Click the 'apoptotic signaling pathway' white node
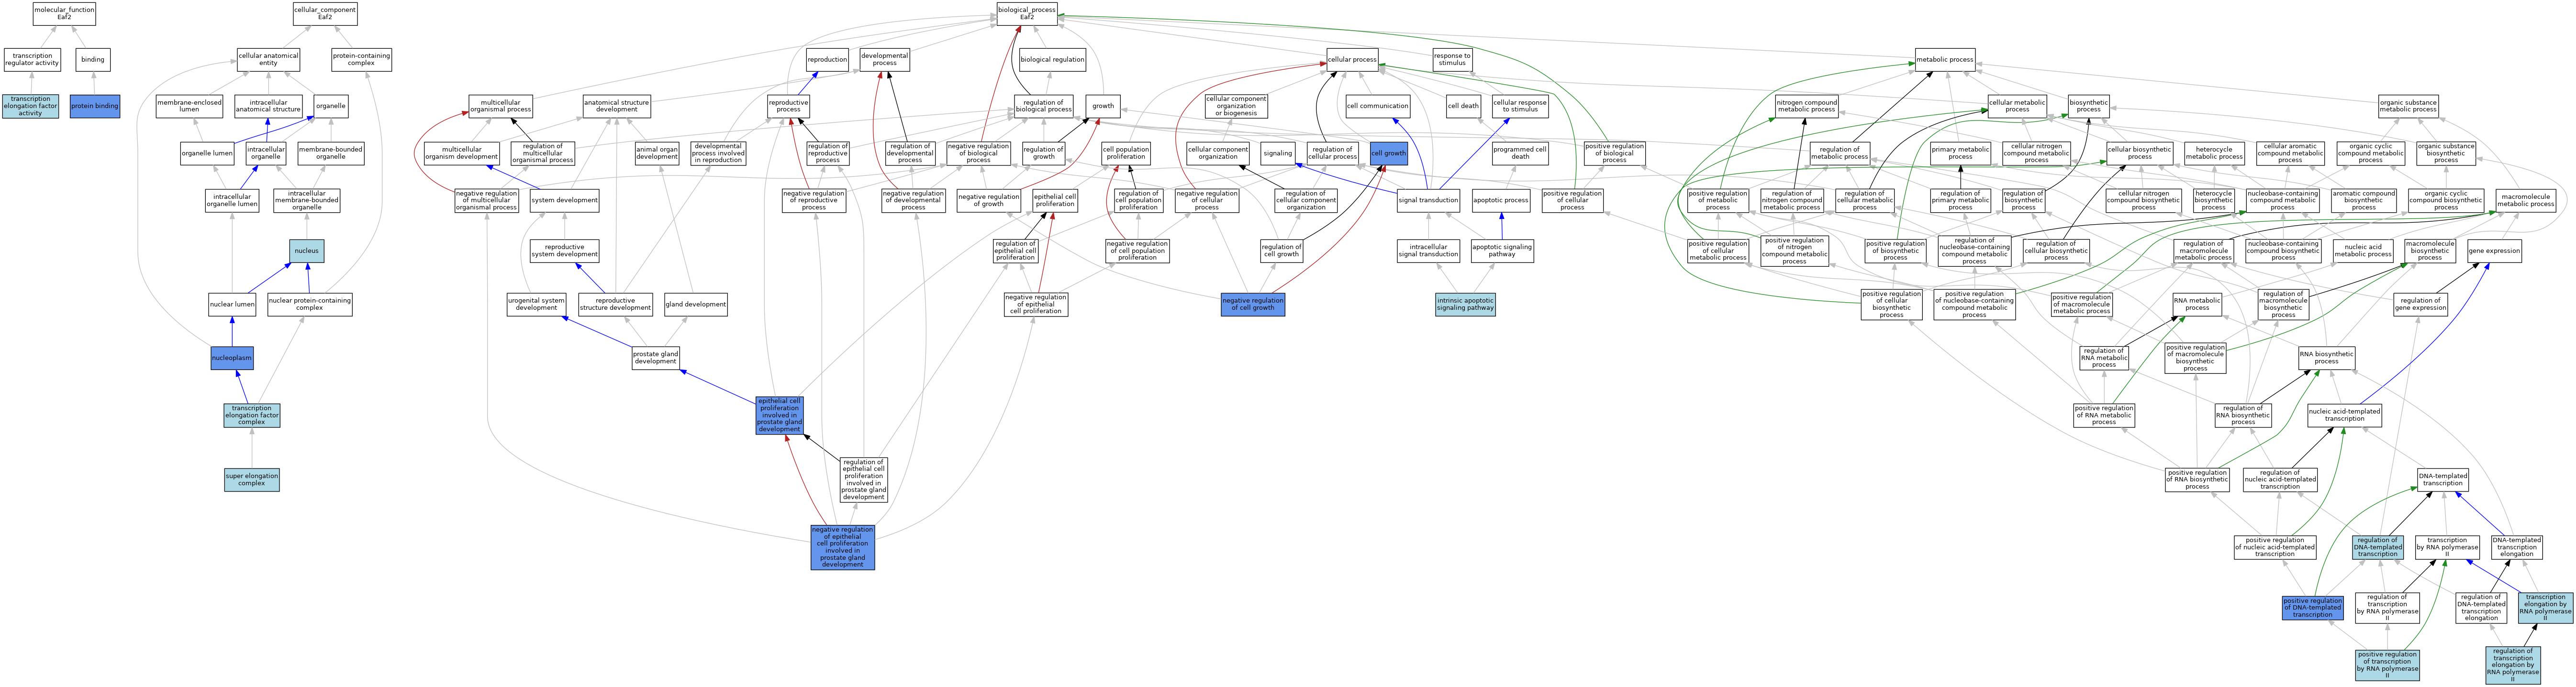Viewport: 2576px width, 687px height. pos(1502,251)
